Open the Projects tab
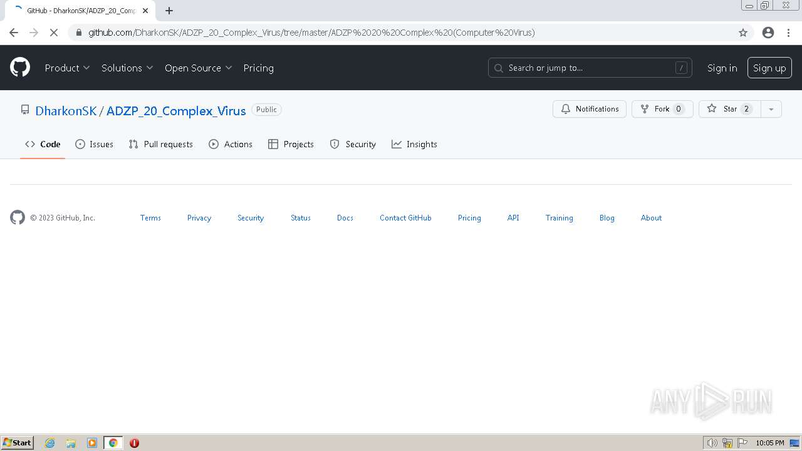 coord(291,144)
